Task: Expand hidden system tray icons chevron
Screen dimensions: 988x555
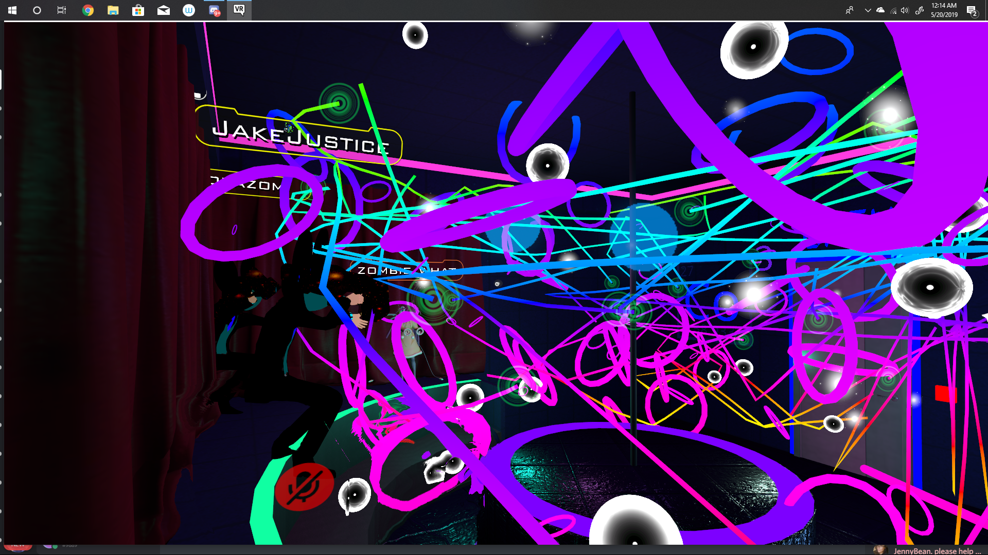Action: [x=868, y=10]
